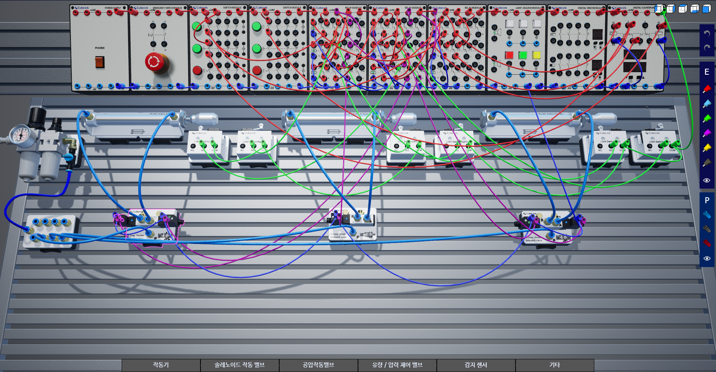
Task: Push the red emergency stop button
Action: [155, 62]
